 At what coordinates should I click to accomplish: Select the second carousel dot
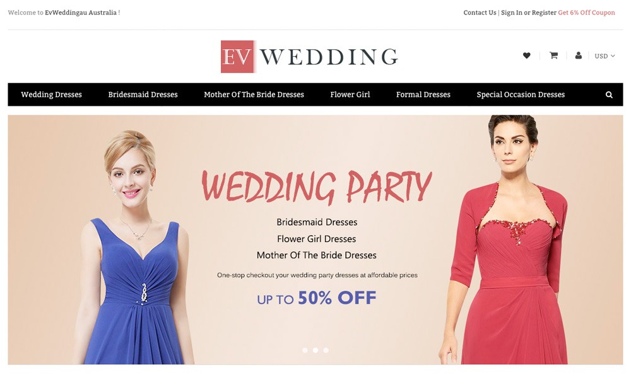315,350
